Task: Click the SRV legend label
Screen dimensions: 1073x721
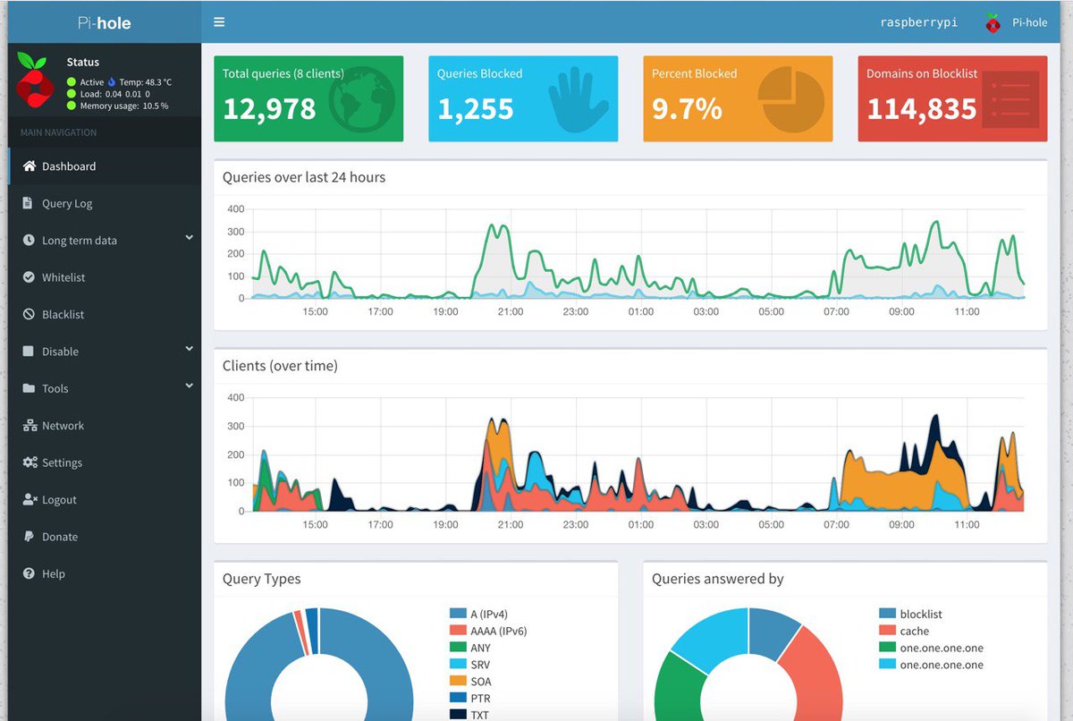Action: [480, 665]
